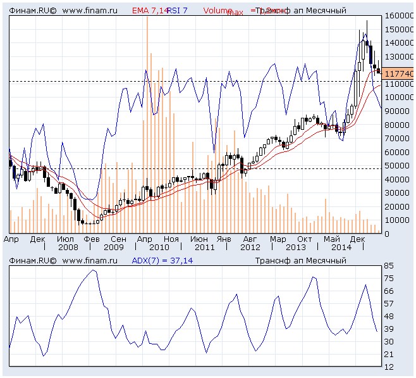Click the Авг month label on time axis

pos(250,239)
